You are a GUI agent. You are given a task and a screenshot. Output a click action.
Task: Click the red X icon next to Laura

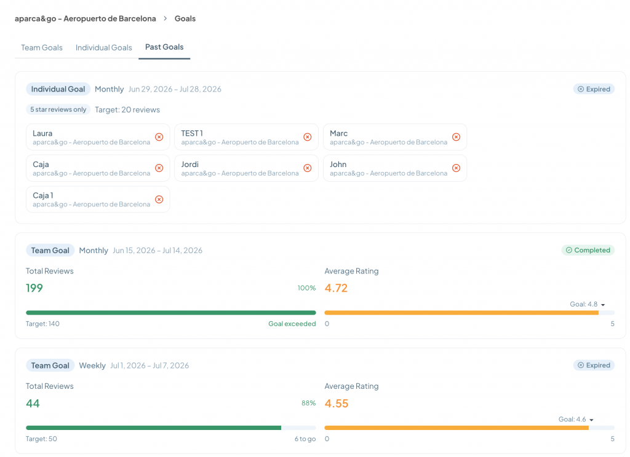point(159,137)
